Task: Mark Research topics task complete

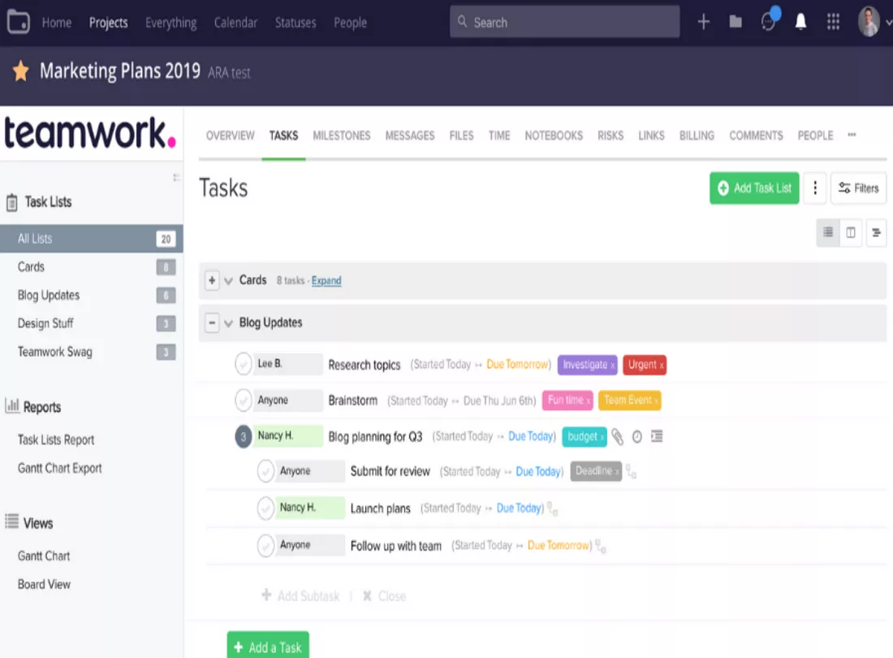Action: [244, 364]
